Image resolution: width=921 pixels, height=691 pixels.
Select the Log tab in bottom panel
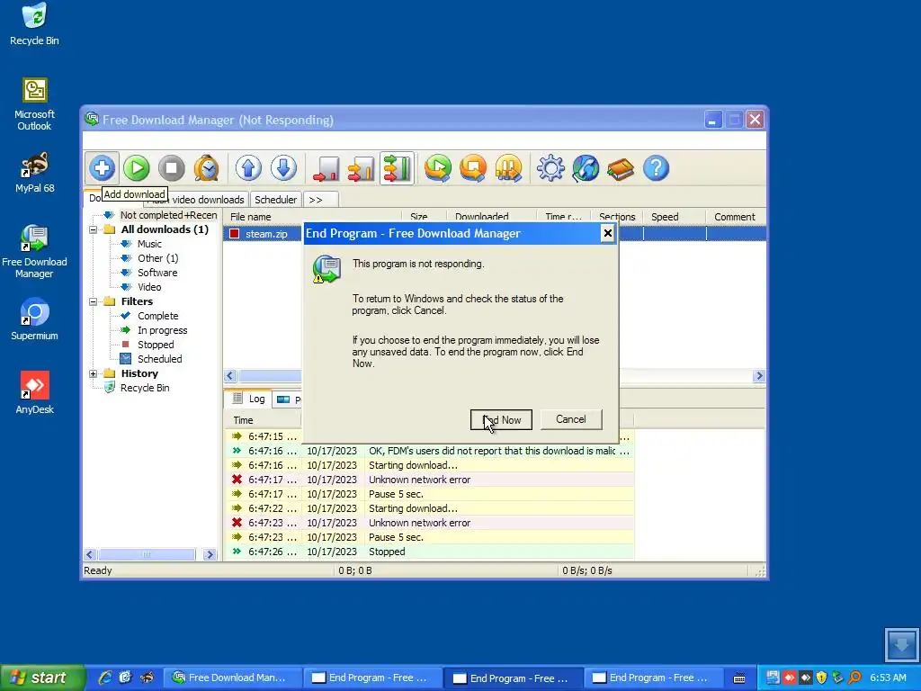(248, 399)
